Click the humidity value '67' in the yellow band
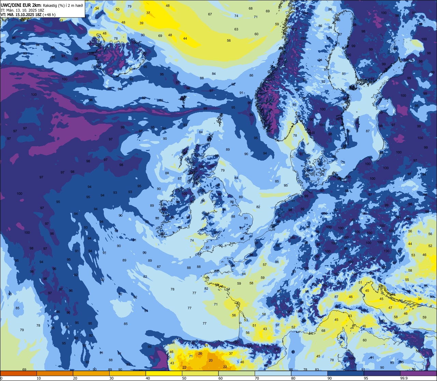437x381 pixels. tap(210, 14)
